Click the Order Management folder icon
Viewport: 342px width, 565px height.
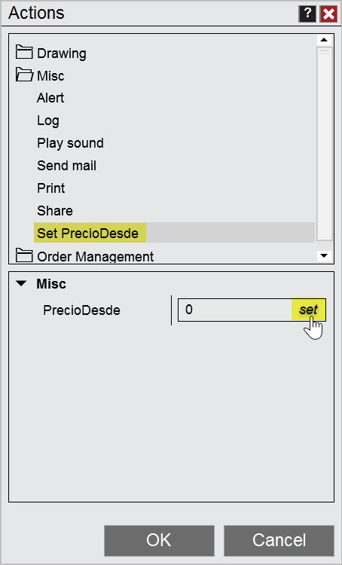[x=24, y=255]
